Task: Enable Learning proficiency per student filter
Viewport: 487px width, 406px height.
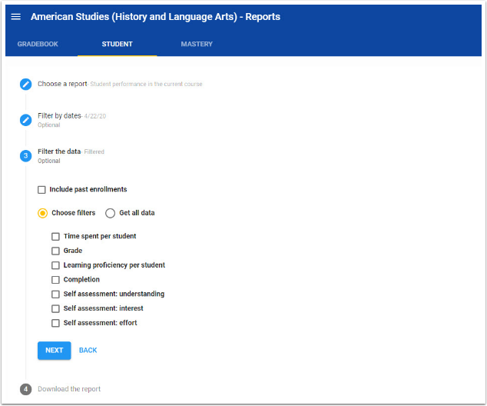Action: [x=55, y=265]
